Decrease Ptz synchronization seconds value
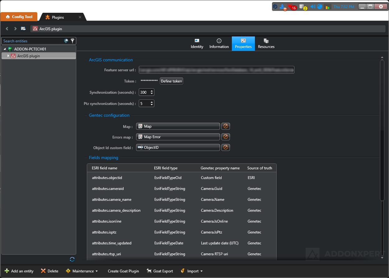 click(x=152, y=105)
